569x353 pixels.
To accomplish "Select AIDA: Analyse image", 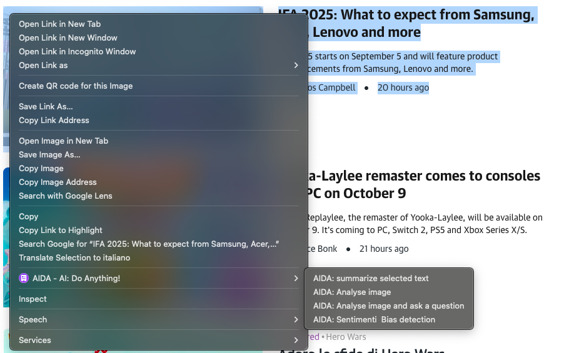I will pos(389,292).
